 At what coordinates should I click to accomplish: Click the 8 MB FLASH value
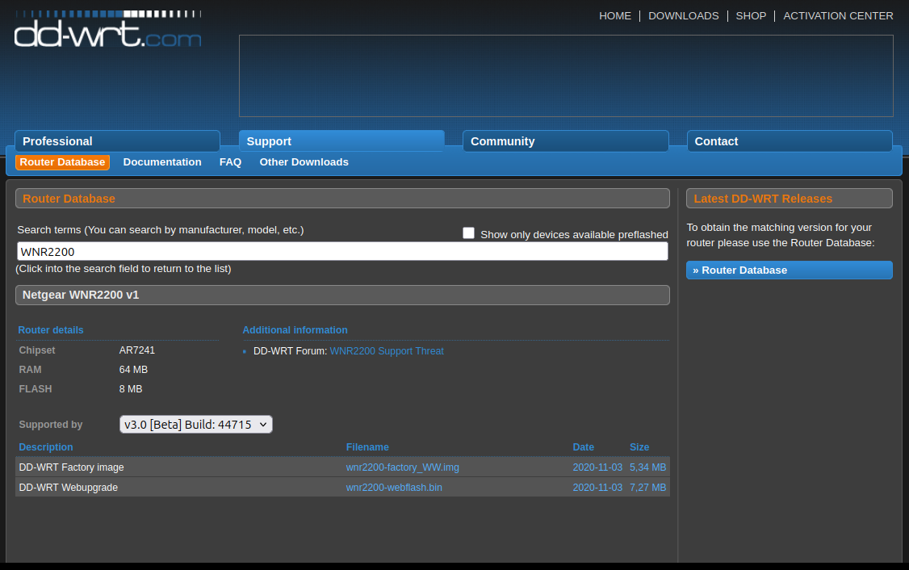click(x=131, y=389)
